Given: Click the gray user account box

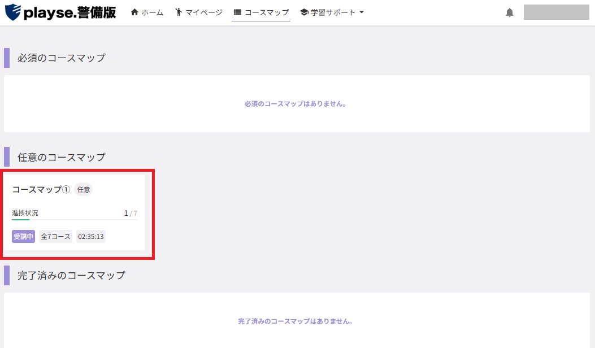Looking at the screenshot, I should [x=557, y=12].
